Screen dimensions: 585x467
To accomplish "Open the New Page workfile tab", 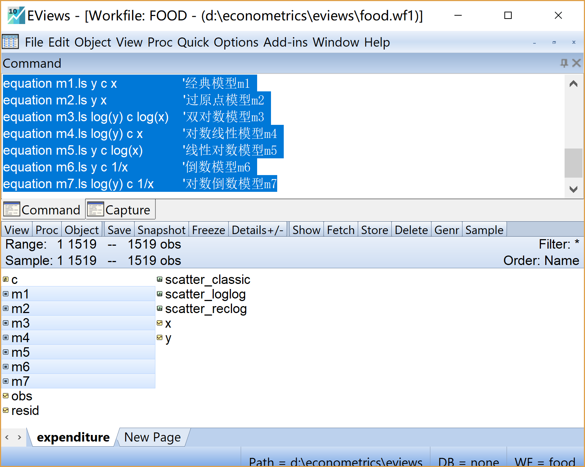I will [152, 437].
